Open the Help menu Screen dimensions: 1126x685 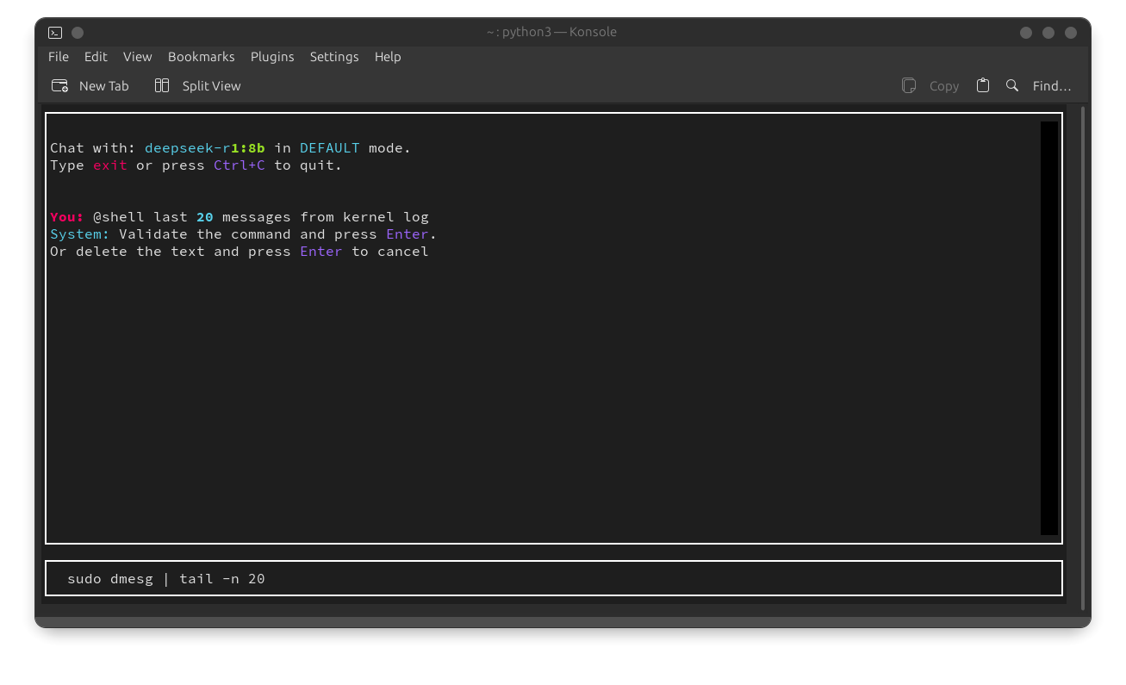[x=388, y=57]
